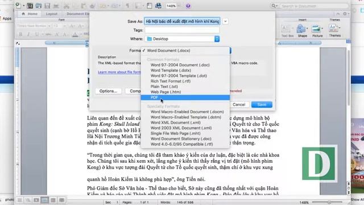Open the Where Desktop location dropdown
The image size is (364, 205).
pyautogui.click(x=182, y=39)
